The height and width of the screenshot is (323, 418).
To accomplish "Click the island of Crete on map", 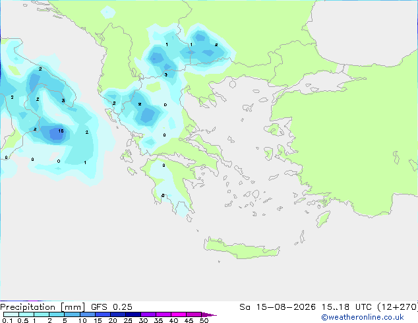I will coord(241,249).
